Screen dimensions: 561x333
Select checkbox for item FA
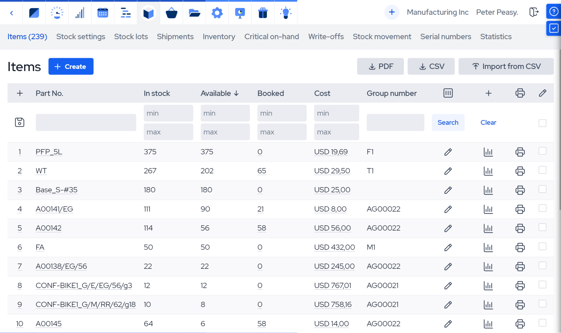click(x=542, y=246)
